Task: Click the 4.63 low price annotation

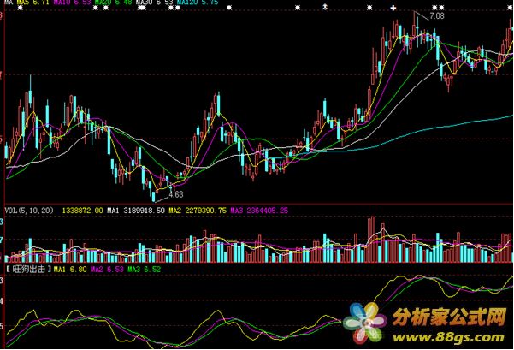Action: tap(176, 194)
